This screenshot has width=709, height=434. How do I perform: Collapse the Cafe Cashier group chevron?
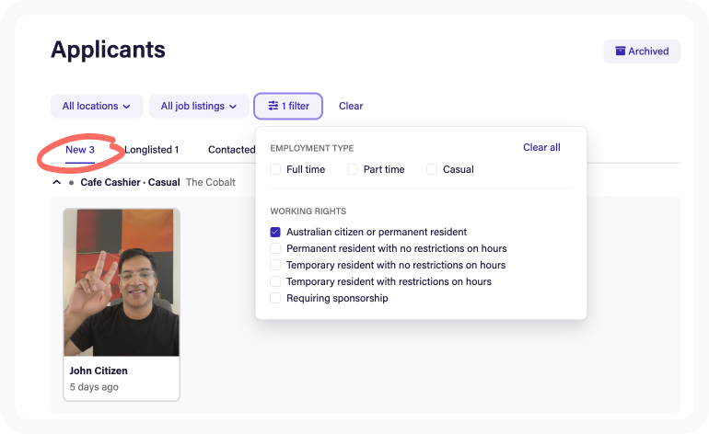56,182
